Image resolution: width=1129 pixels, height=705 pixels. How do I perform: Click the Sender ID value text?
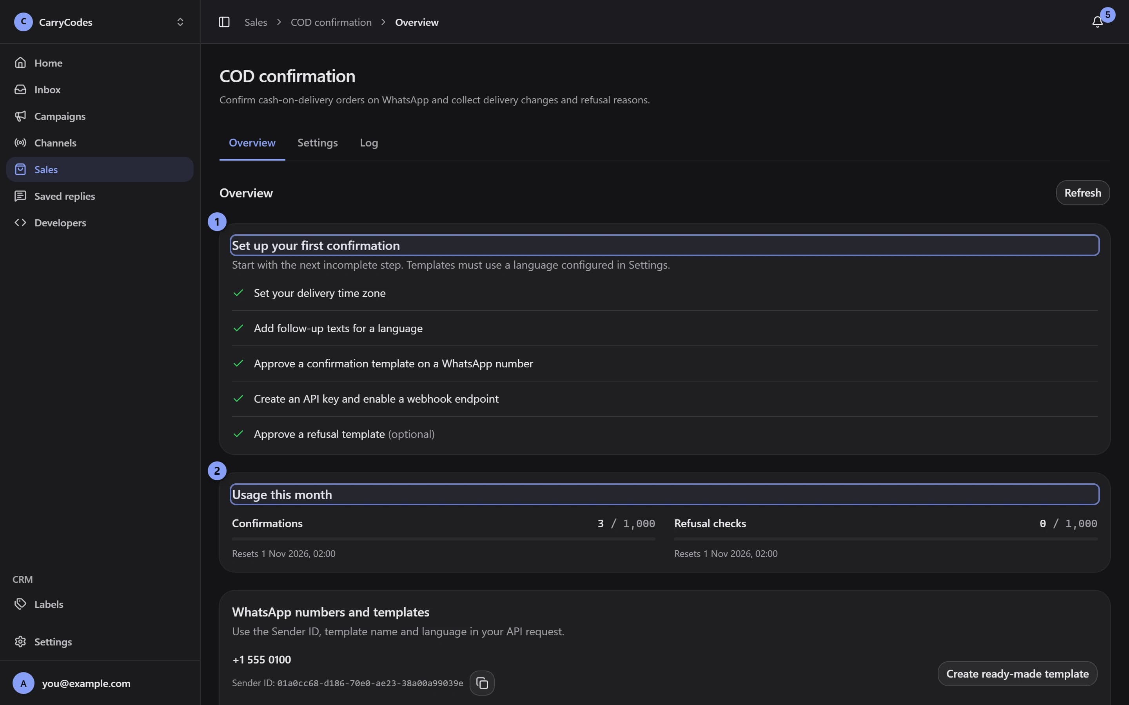(x=370, y=683)
